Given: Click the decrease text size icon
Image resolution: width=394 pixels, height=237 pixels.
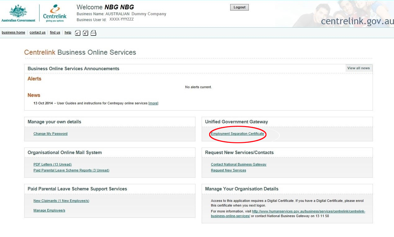Looking at the screenshot, I should pos(78,33).
